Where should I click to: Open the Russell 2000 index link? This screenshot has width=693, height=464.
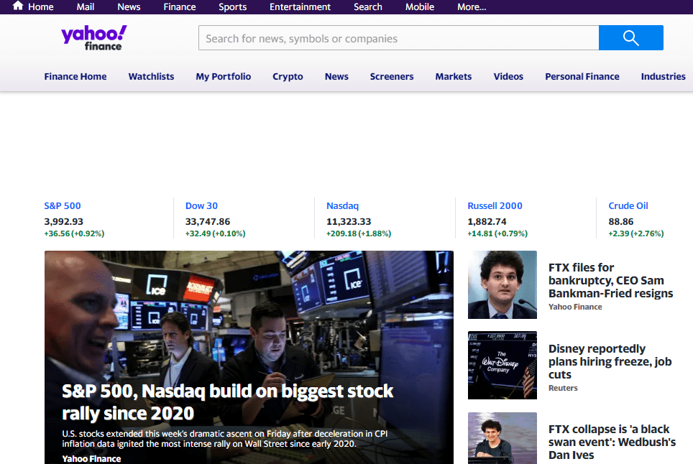coord(495,205)
